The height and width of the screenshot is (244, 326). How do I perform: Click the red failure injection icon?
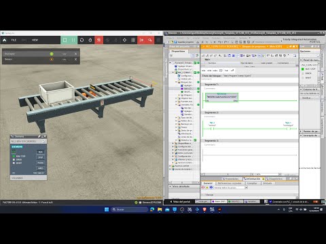coord(98,40)
